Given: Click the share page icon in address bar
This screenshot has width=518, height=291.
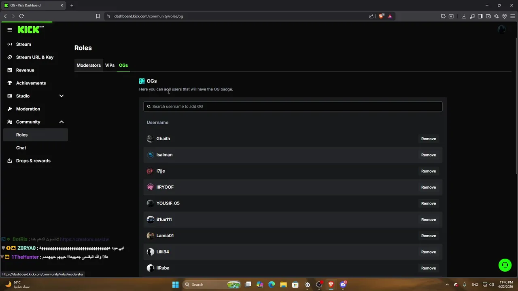Looking at the screenshot, I should [371, 16].
